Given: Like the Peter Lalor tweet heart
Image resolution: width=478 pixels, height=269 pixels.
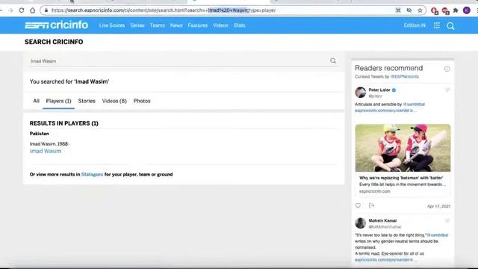Looking at the screenshot, I should click(358, 205).
